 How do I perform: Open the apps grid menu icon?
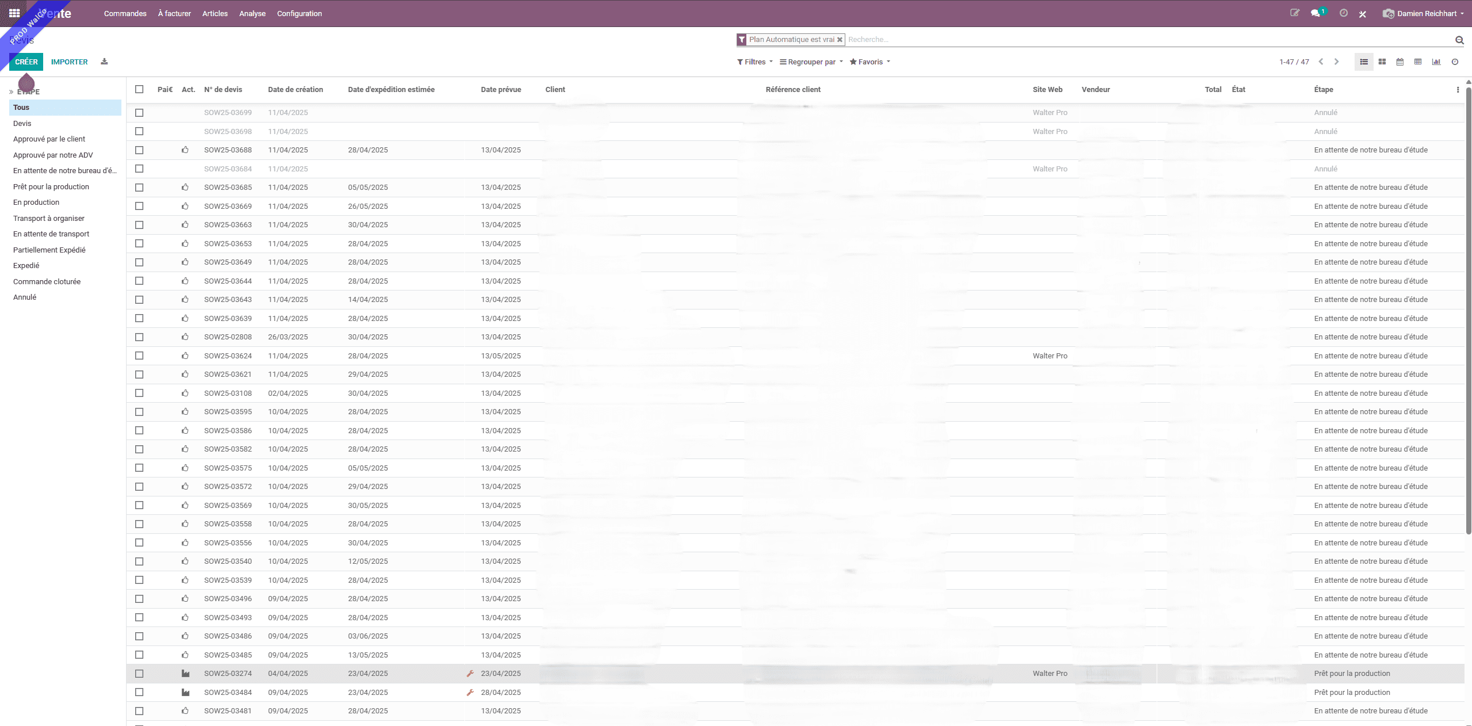coord(14,13)
